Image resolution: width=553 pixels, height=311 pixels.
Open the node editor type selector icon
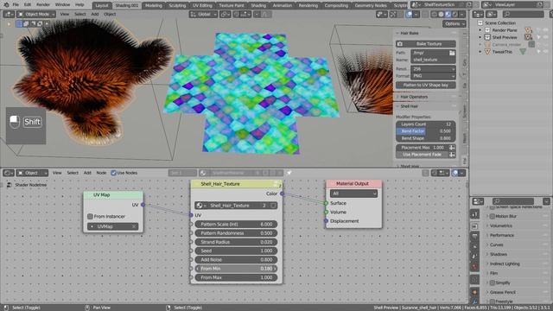[x=9, y=173]
